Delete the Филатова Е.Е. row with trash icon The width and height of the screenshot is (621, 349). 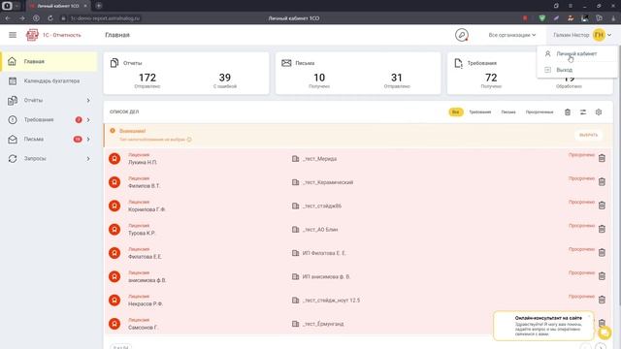point(602,252)
